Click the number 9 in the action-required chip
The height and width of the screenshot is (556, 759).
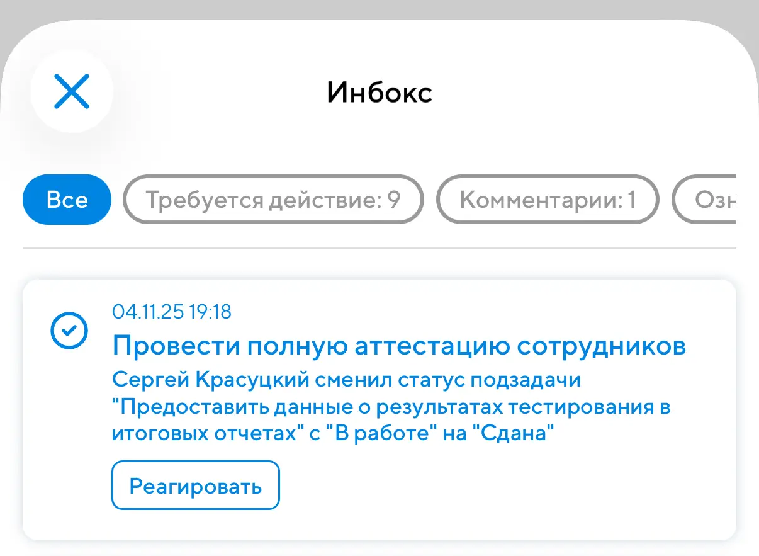(x=393, y=200)
